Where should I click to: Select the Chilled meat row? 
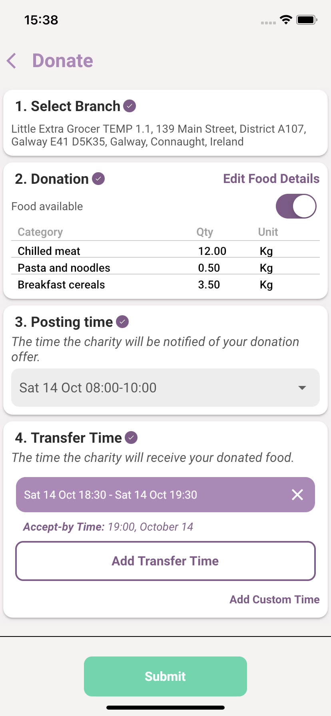pyautogui.click(x=165, y=251)
